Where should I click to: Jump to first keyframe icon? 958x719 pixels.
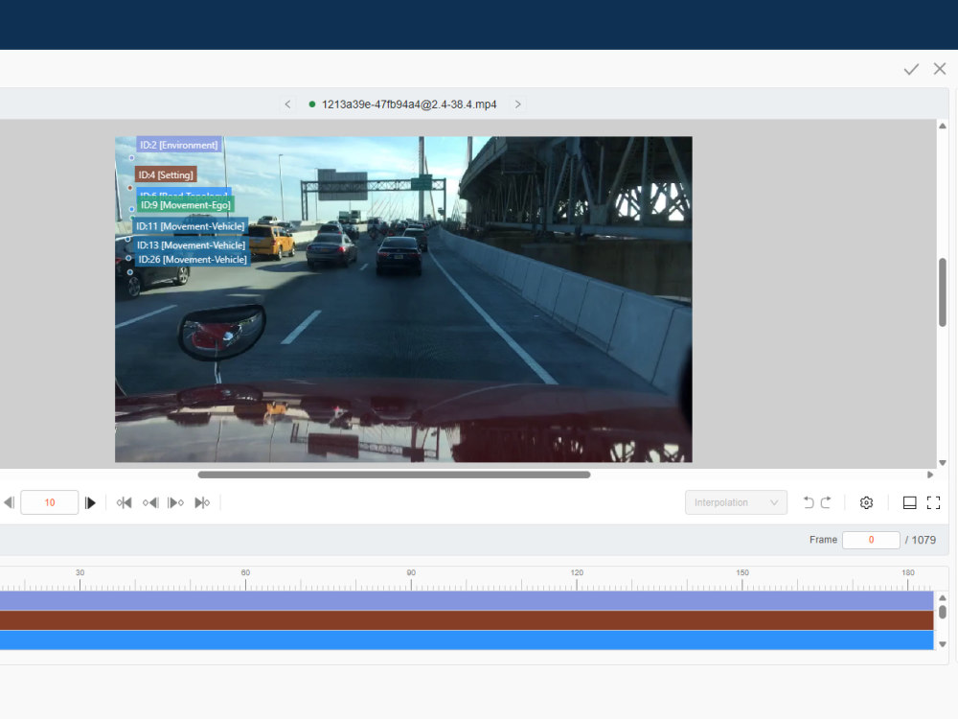click(x=124, y=502)
